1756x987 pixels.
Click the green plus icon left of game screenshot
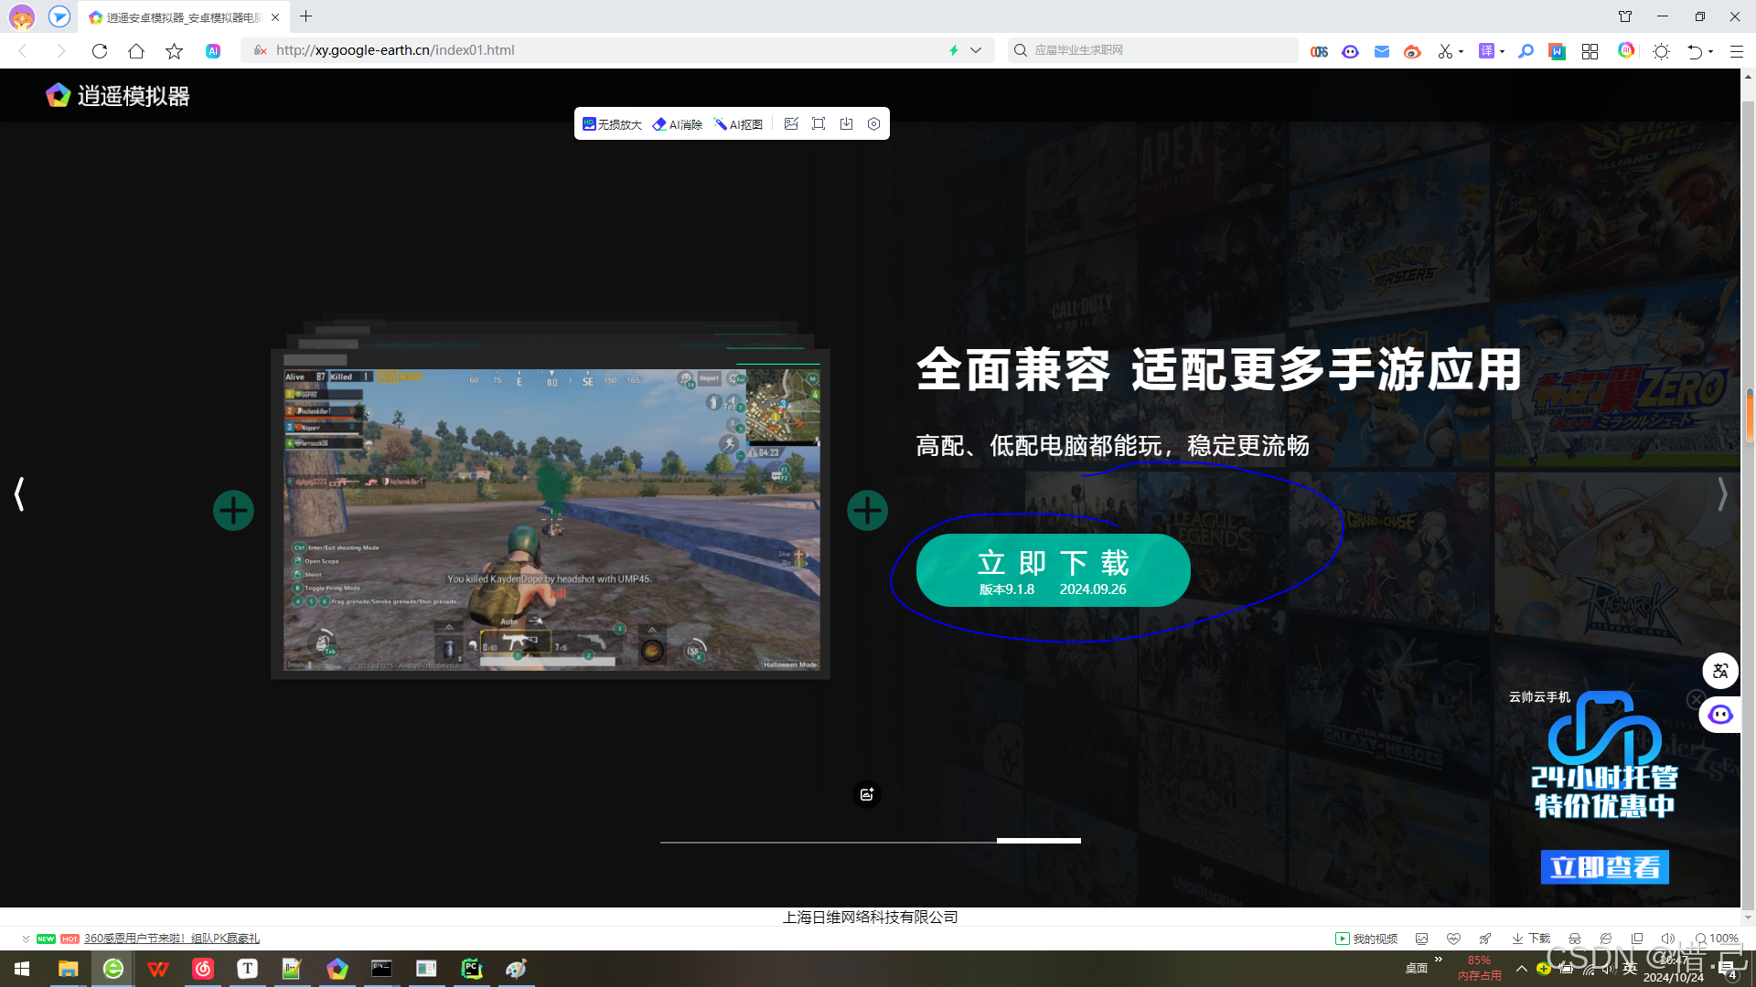click(233, 510)
